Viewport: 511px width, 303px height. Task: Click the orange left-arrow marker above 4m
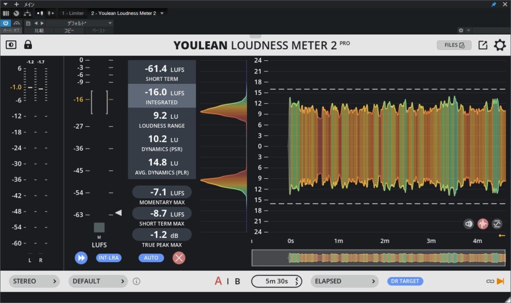click(502, 236)
